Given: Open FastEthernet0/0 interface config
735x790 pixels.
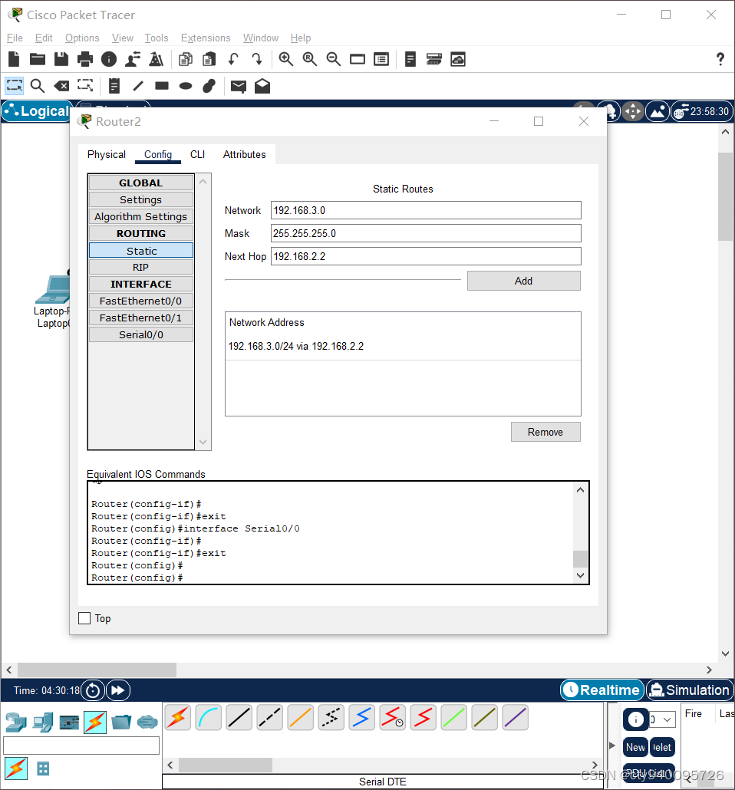Looking at the screenshot, I should [141, 301].
